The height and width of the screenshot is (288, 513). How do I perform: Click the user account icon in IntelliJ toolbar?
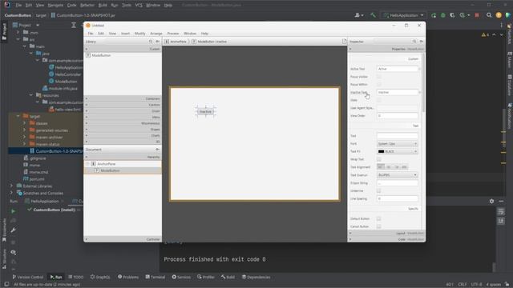[x=358, y=15]
